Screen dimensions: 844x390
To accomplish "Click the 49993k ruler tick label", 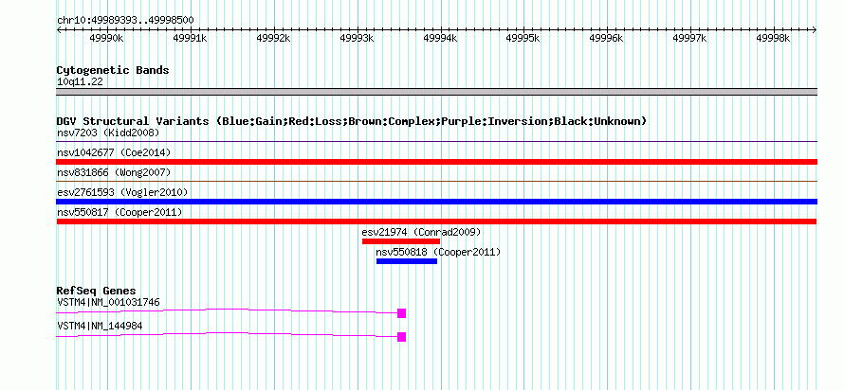I will (358, 38).
